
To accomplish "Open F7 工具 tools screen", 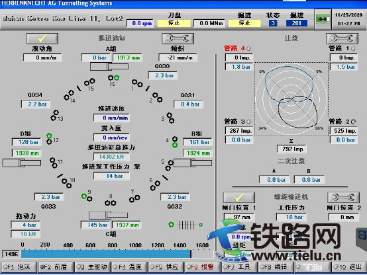I will (x=239, y=267).
